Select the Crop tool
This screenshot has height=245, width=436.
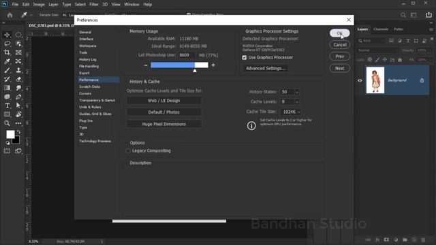click(7, 52)
